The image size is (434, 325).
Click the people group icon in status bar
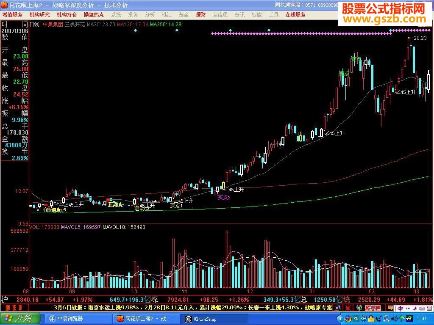point(359,308)
